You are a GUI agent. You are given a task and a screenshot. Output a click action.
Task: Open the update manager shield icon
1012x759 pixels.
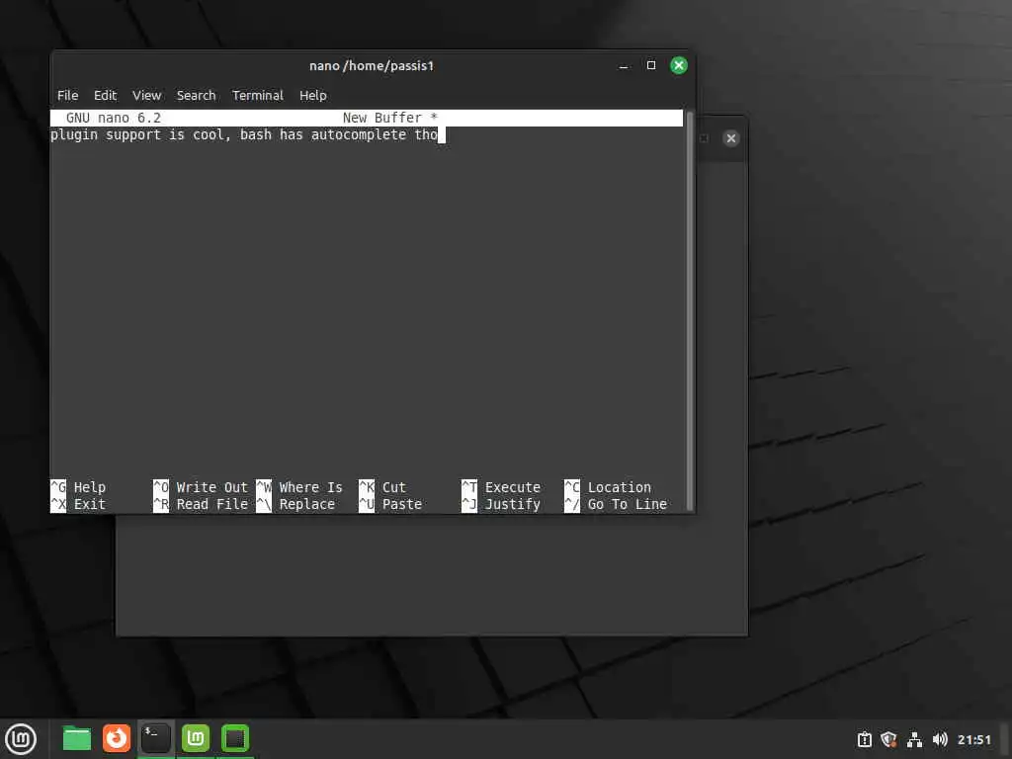[888, 739]
